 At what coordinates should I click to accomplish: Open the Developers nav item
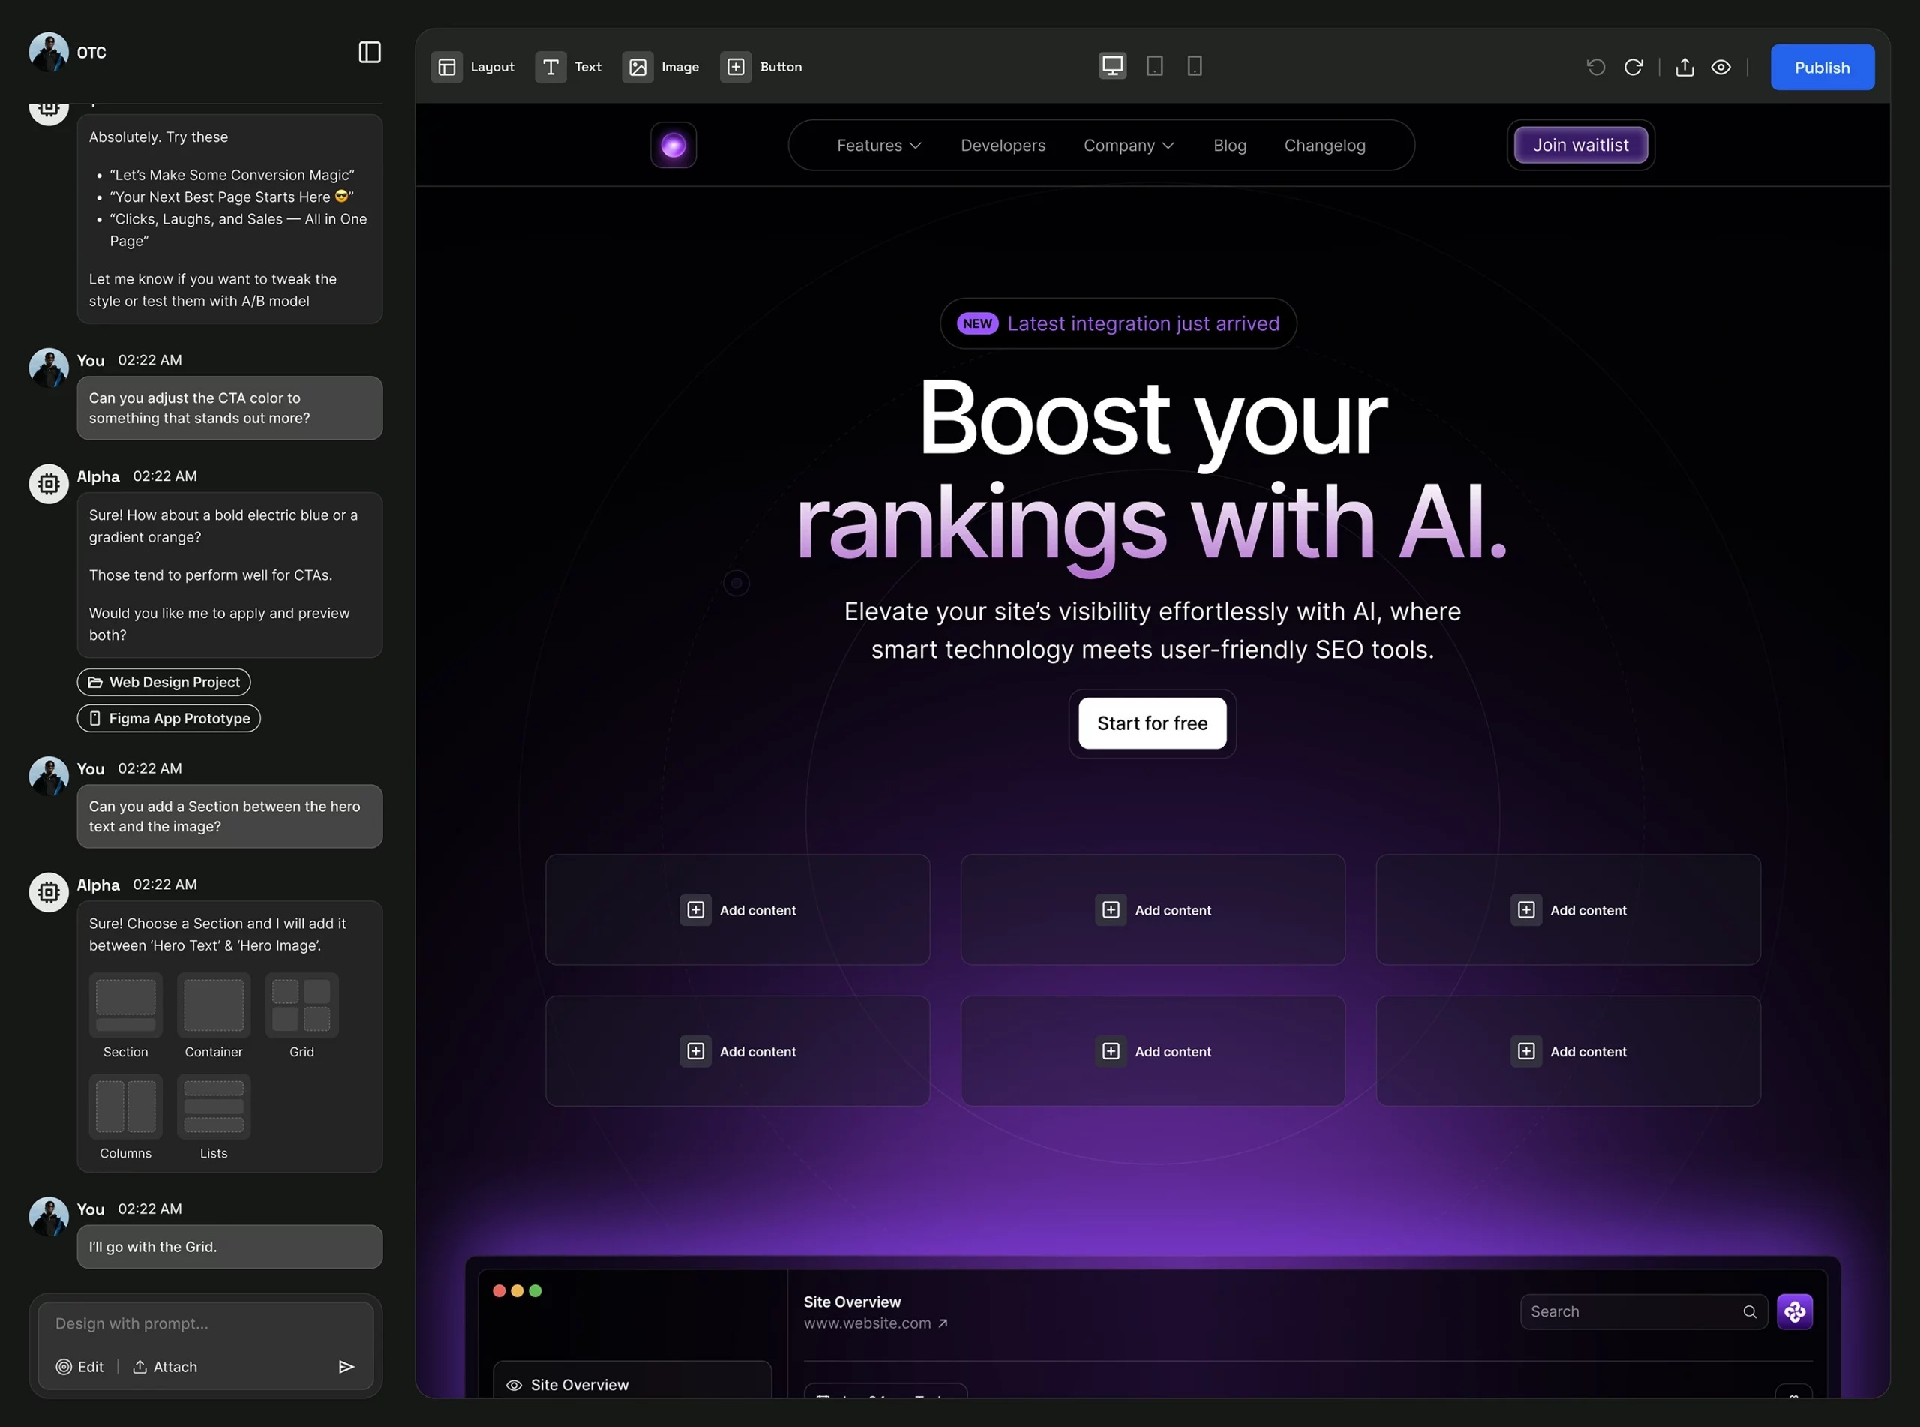(x=1003, y=145)
